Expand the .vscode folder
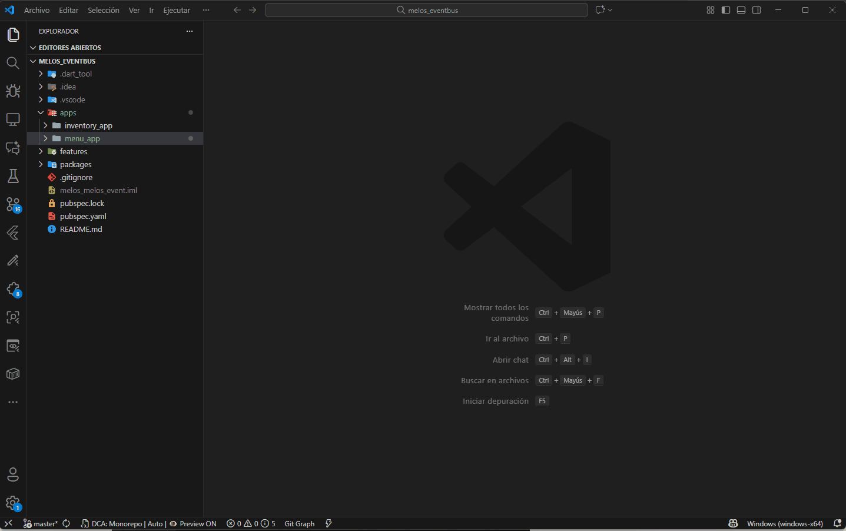The image size is (846, 531). click(115, 100)
